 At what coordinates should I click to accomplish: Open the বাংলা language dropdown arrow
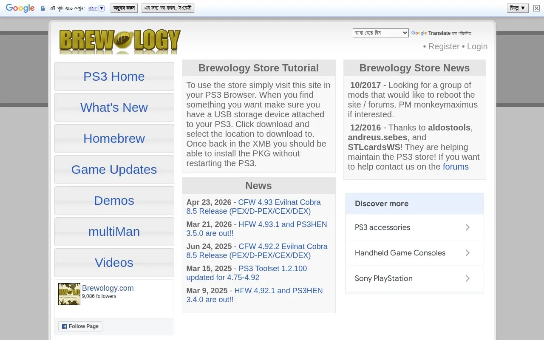[x=102, y=8]
